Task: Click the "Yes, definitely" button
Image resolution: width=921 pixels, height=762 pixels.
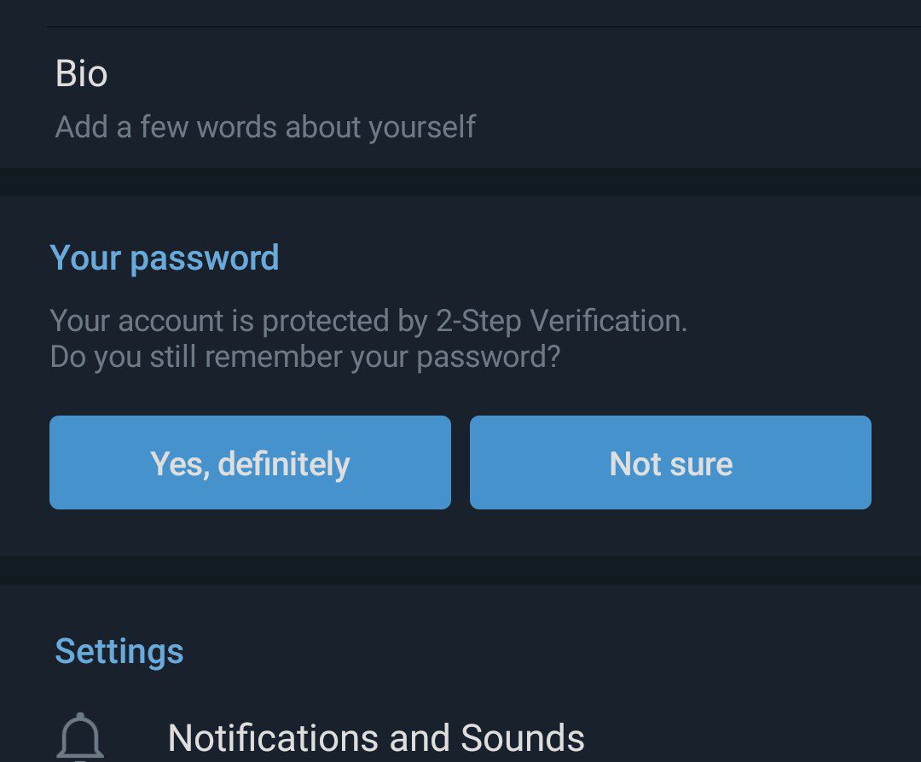Action: (x=250, y=462)
